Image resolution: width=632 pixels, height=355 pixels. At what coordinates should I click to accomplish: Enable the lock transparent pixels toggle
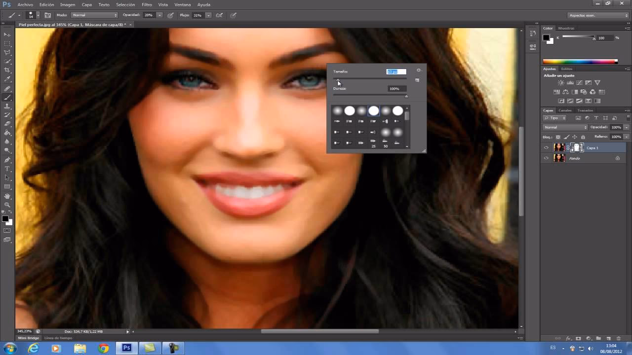(558, 137)
